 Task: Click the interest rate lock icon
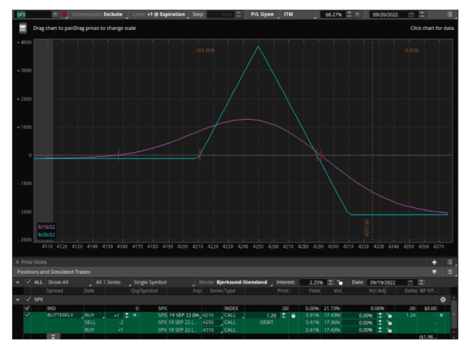tap(340, 282)
